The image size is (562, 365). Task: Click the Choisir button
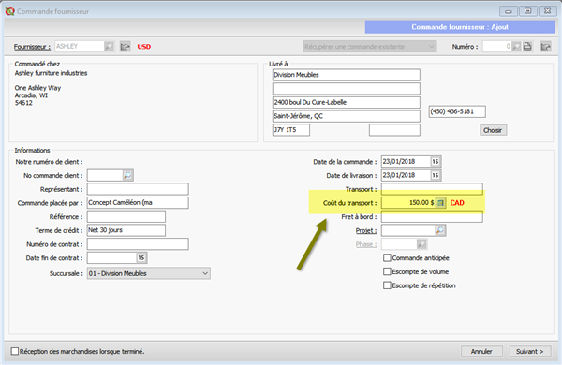pos(493,130)
